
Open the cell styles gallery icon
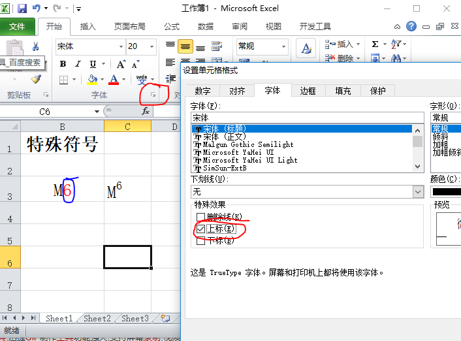[x=306, y=48]
